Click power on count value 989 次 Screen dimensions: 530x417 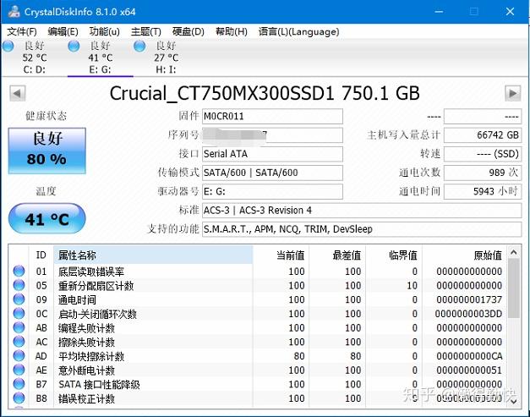(483, 173)
